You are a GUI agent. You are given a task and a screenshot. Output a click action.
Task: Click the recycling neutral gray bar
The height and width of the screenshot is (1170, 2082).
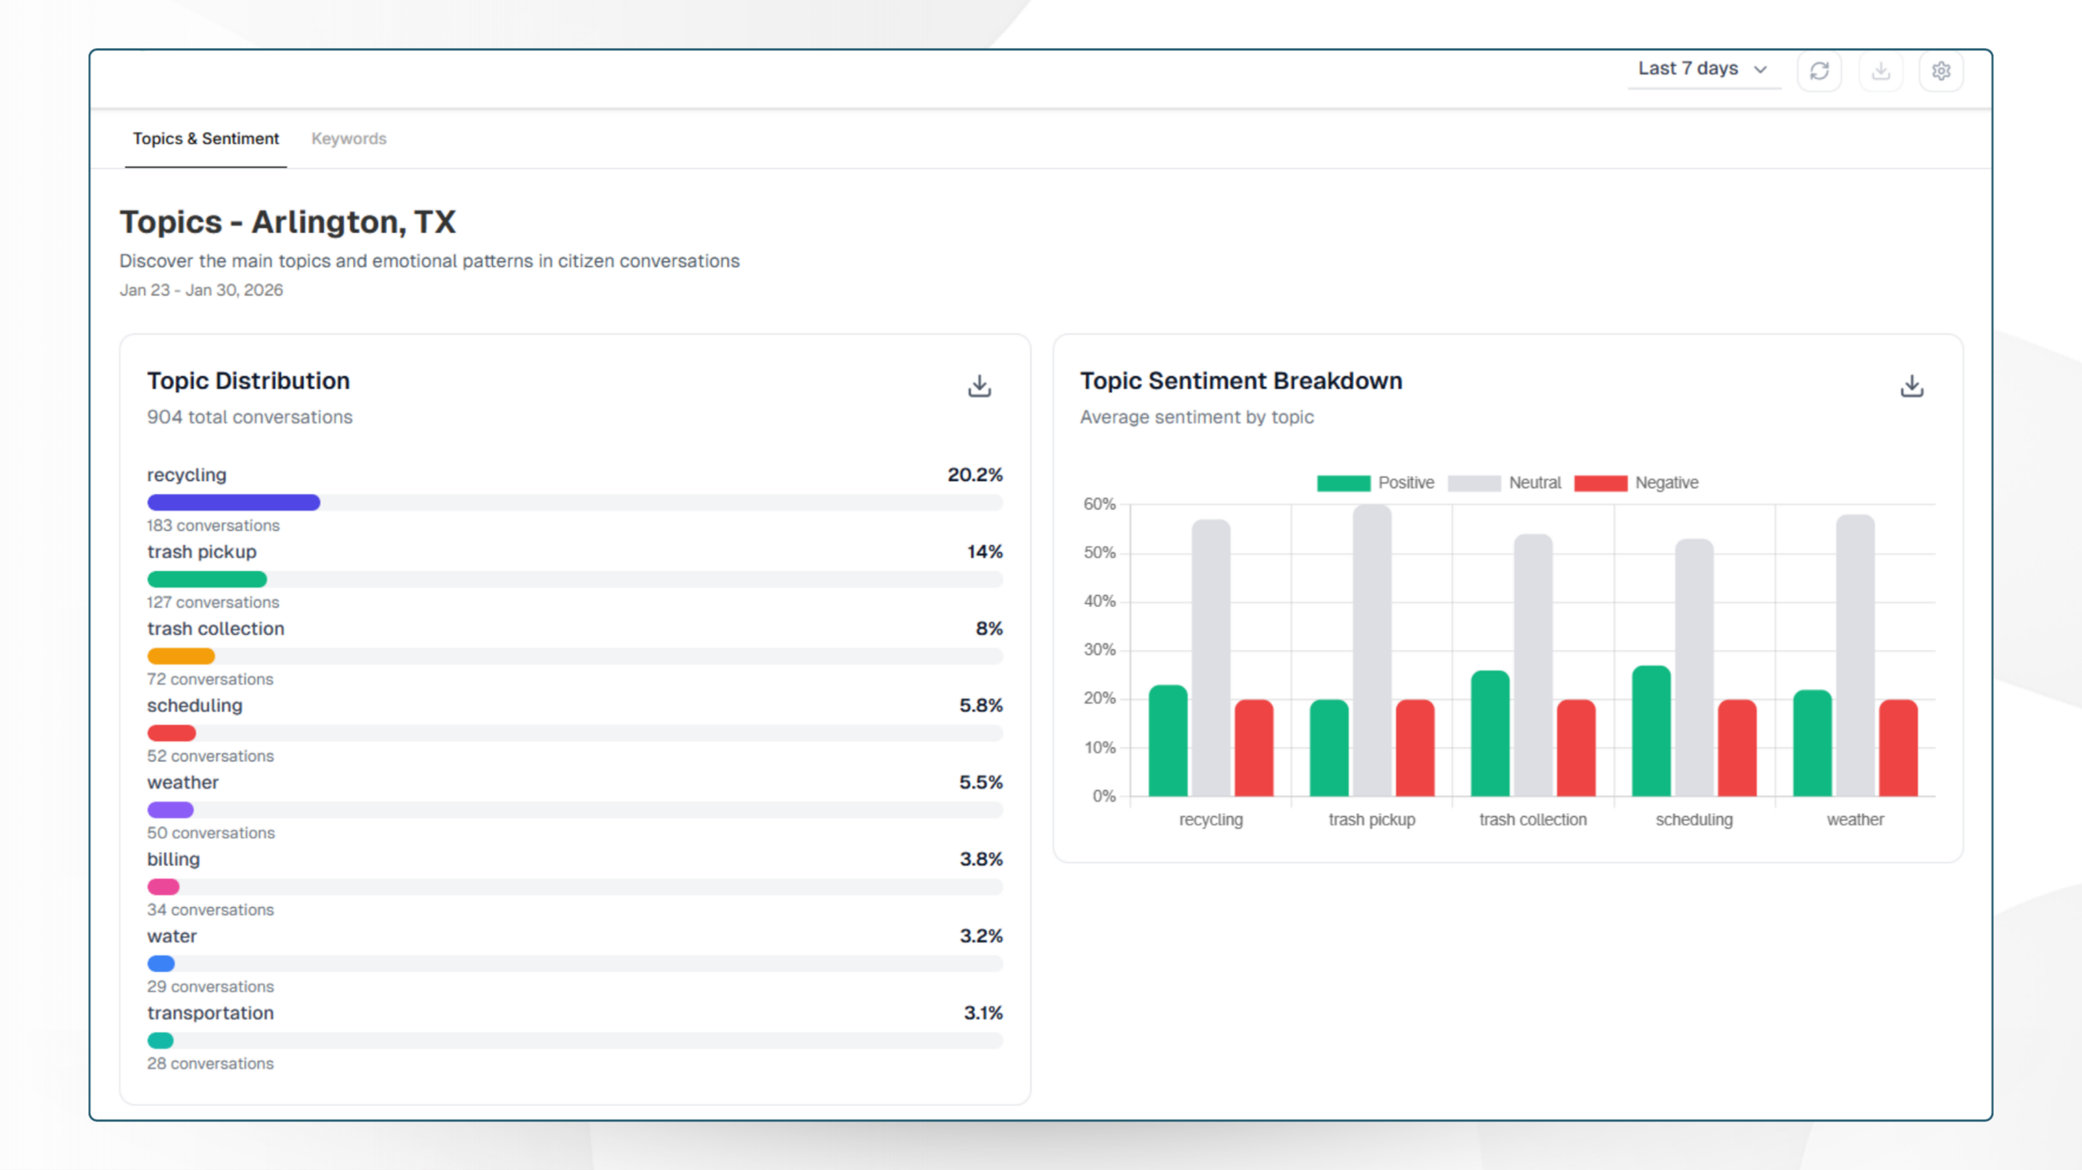[x=1211, y=657]
